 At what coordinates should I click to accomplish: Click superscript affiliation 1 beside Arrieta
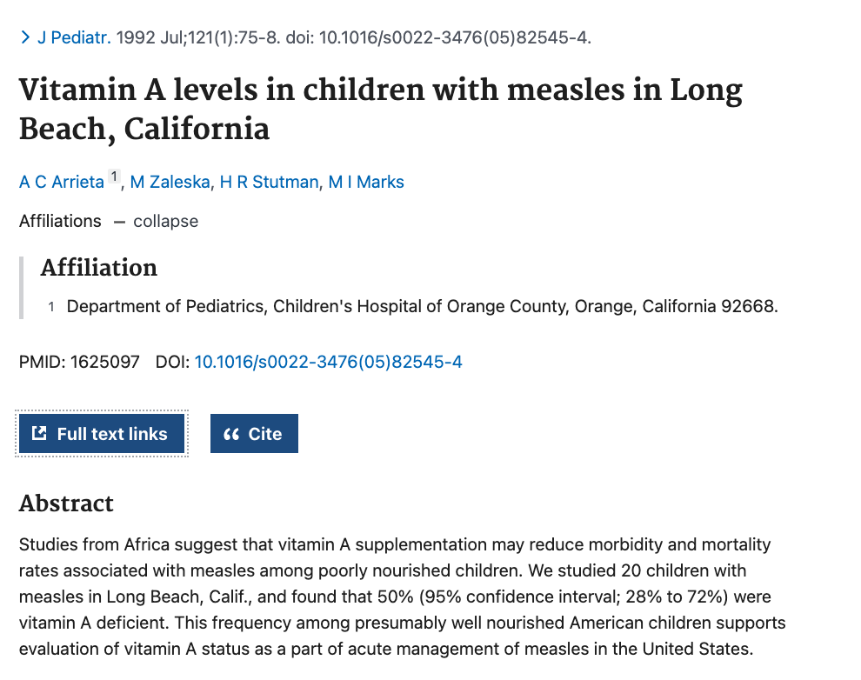click(113, 177)
